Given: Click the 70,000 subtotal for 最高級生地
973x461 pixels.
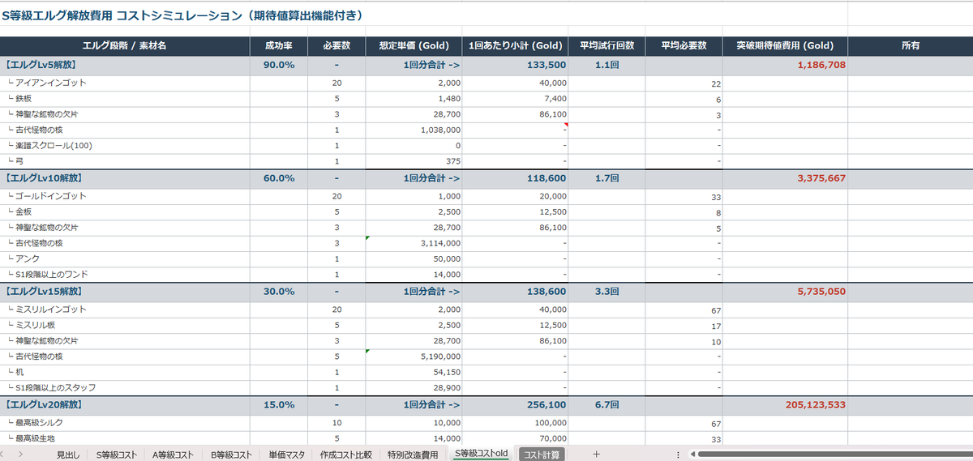Looking at the screenshot, I should [515, 439].
